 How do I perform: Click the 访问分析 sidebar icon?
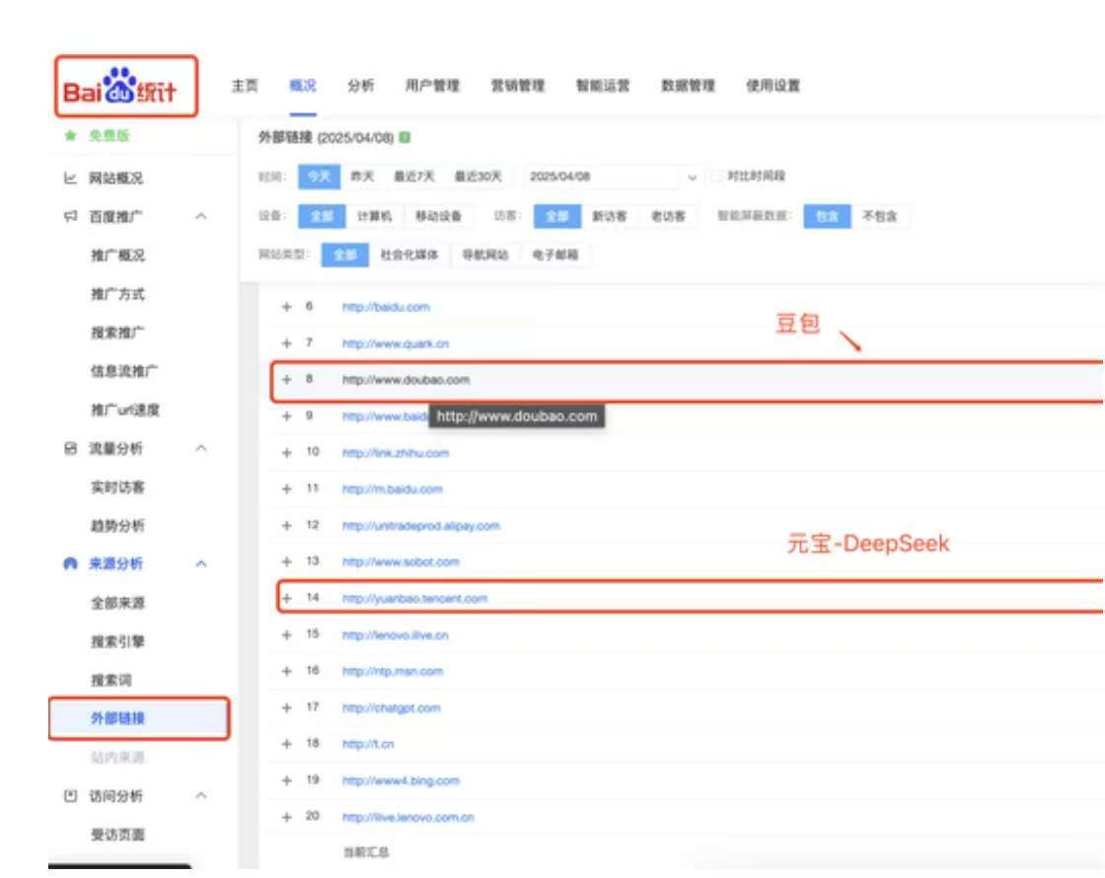pyautogui.click(x=65, y=795)
